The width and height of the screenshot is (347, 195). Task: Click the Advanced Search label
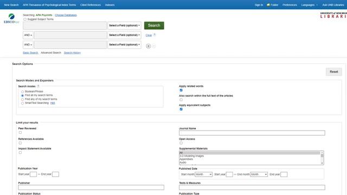(x=51, y=53)
